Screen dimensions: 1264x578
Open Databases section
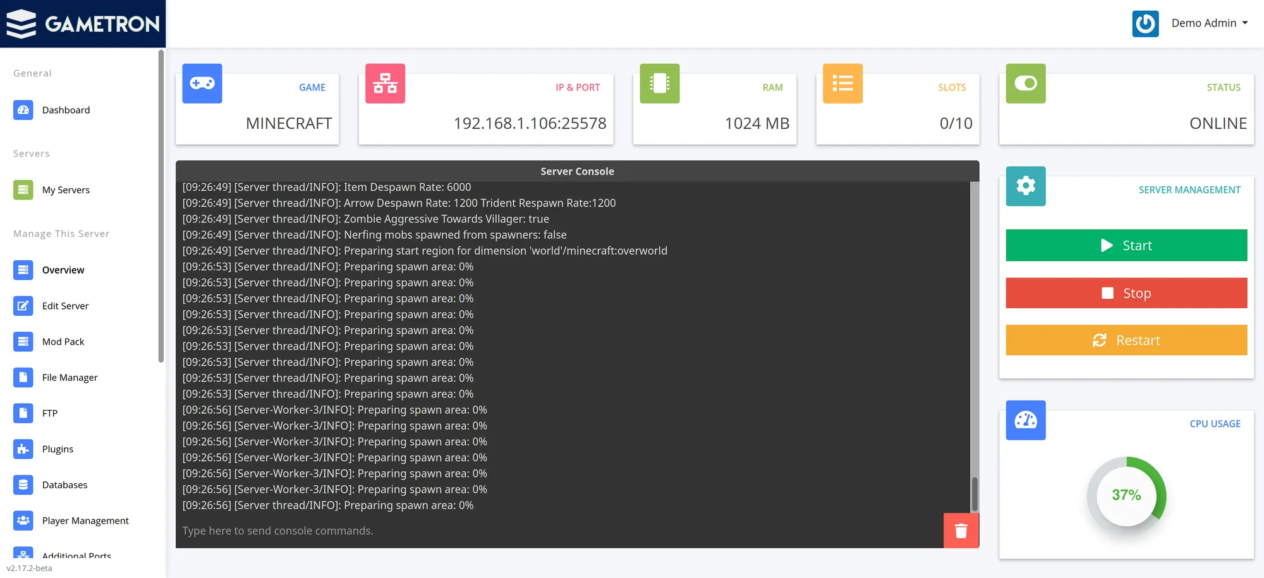tap(64, 485)
